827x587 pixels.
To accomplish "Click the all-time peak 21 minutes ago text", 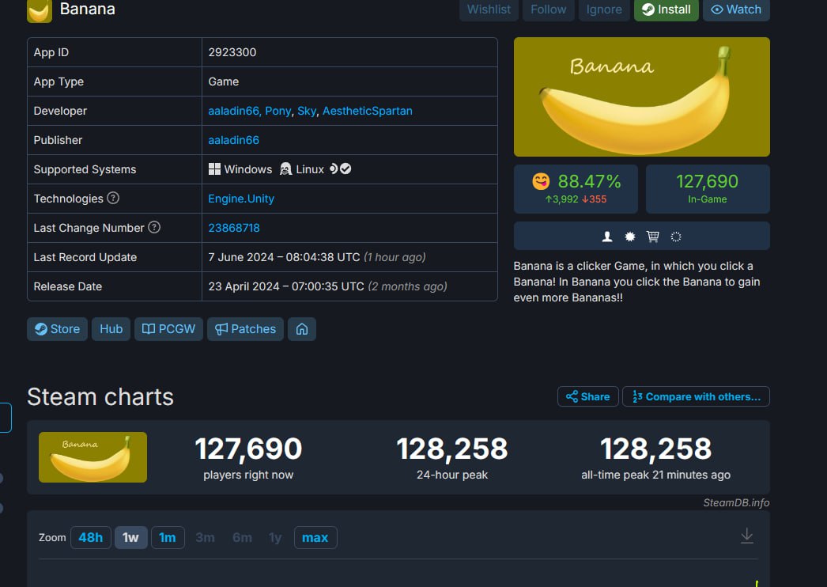I will (x=655, y=475).
